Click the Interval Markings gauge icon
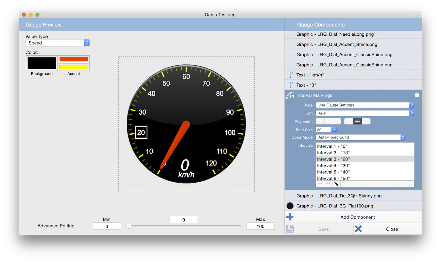Image resolution: width=441 pixels, height=262 pixels. tap(290, 96)
